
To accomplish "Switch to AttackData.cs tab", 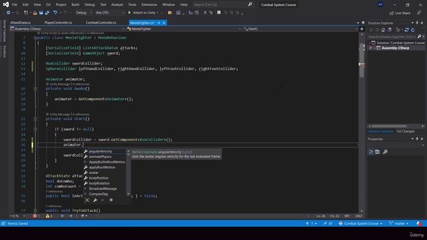I will [21, 23].
